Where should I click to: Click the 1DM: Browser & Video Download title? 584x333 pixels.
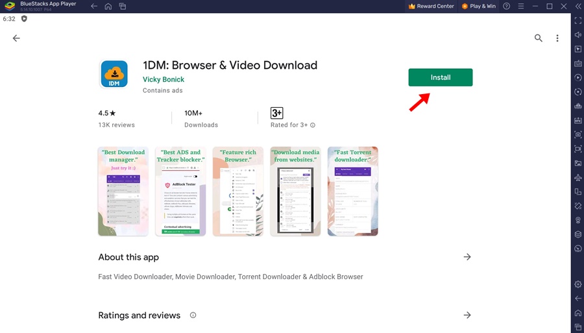[x=230, y=65]
